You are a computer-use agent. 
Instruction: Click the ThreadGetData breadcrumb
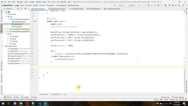56,94
